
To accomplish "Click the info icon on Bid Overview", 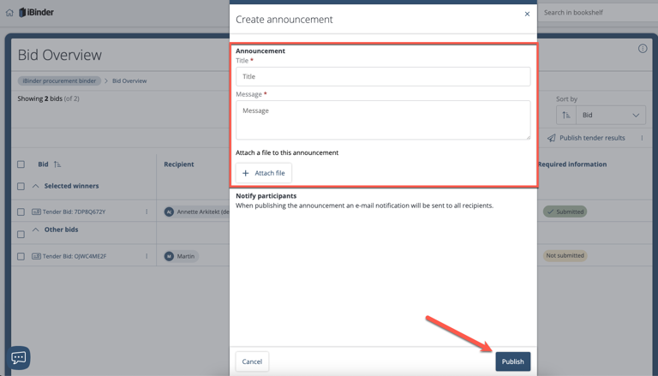I will (x=643, y=49).
